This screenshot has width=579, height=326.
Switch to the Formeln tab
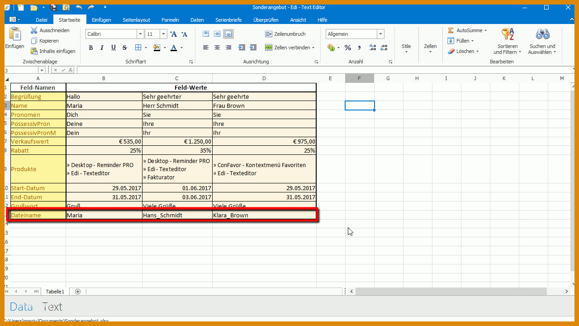pos(170,20)
